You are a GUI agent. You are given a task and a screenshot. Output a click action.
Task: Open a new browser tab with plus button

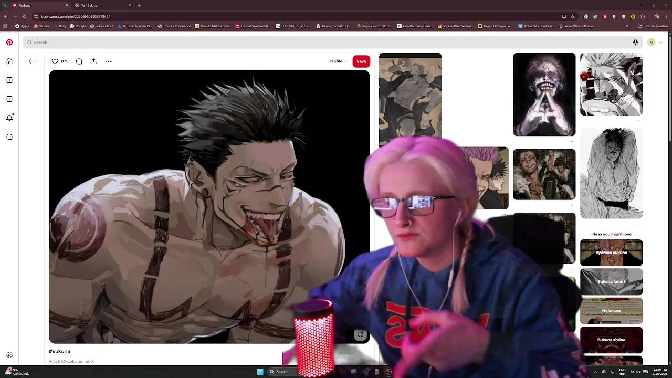[x=139, y=5]
